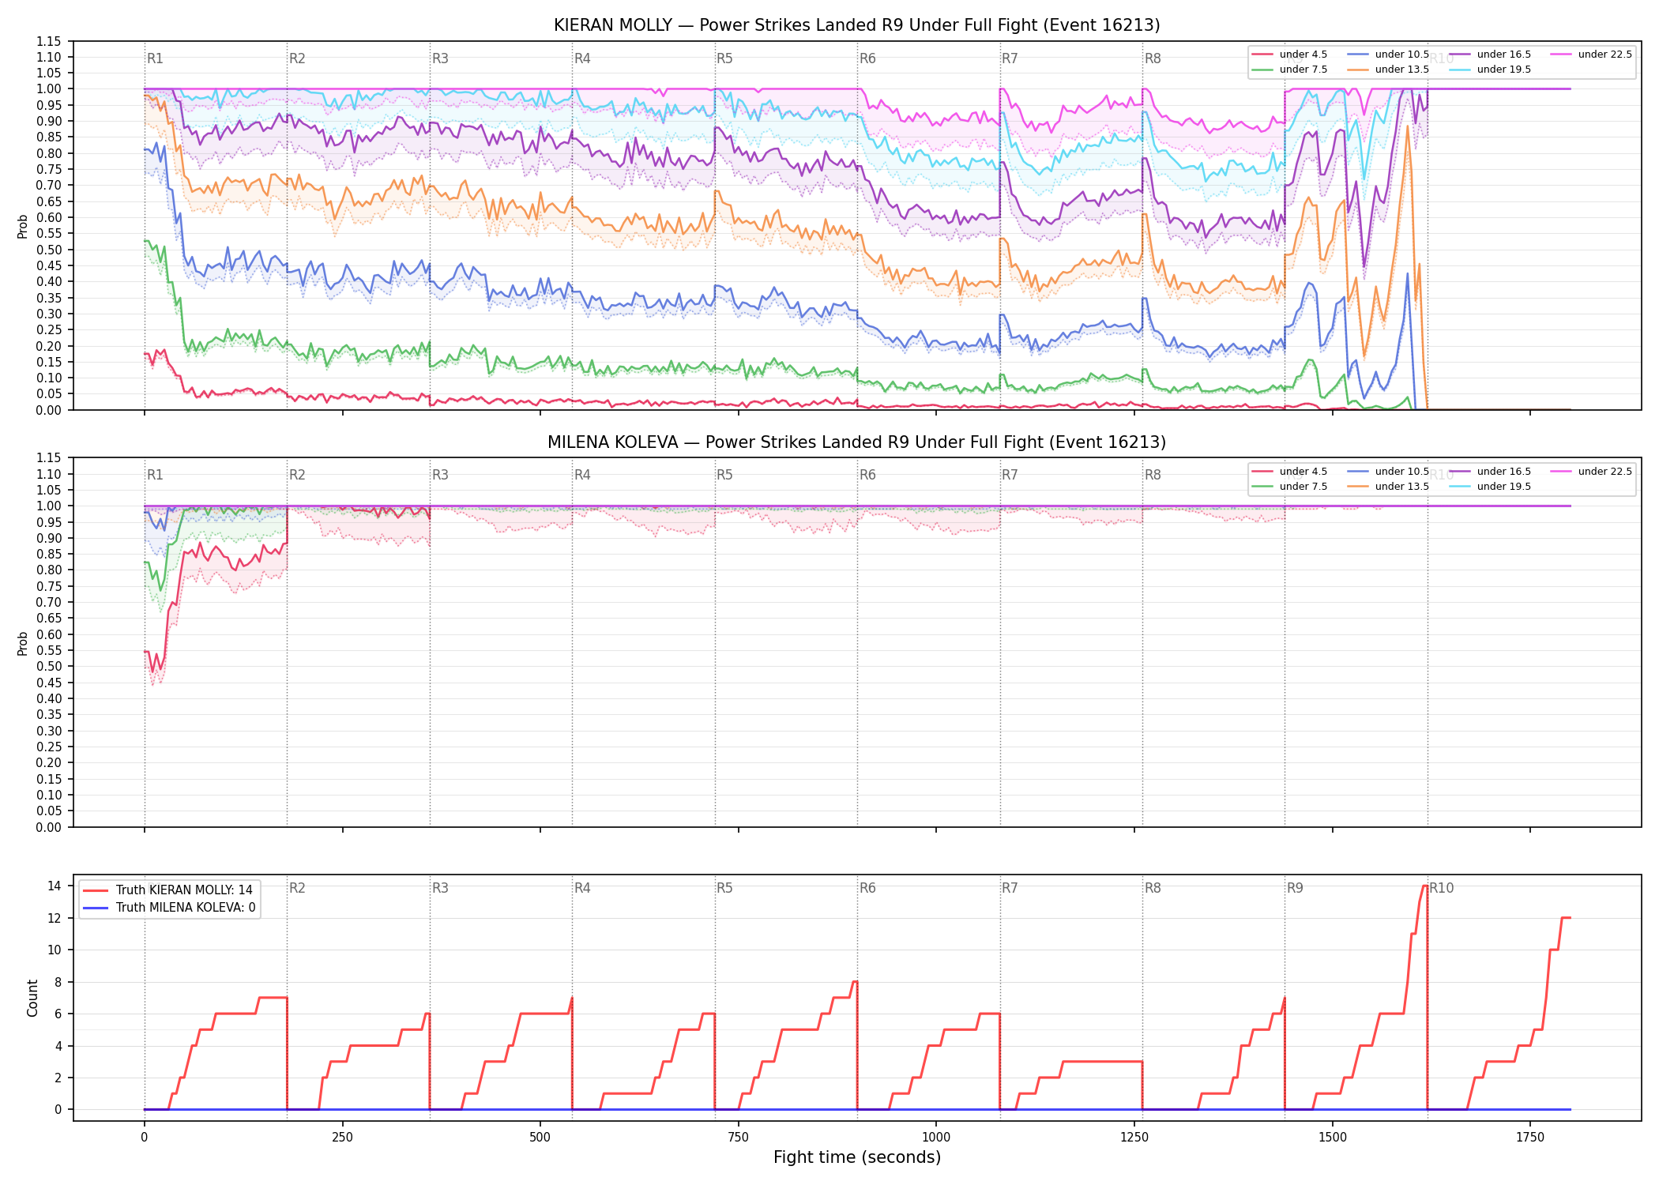Click the R8 round label in Milena Koleva chart

1153,475
